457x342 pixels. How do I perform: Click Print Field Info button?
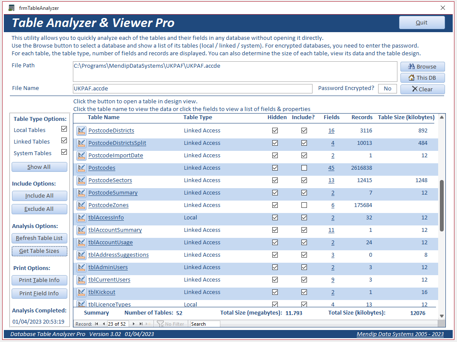tap(39, 294)
